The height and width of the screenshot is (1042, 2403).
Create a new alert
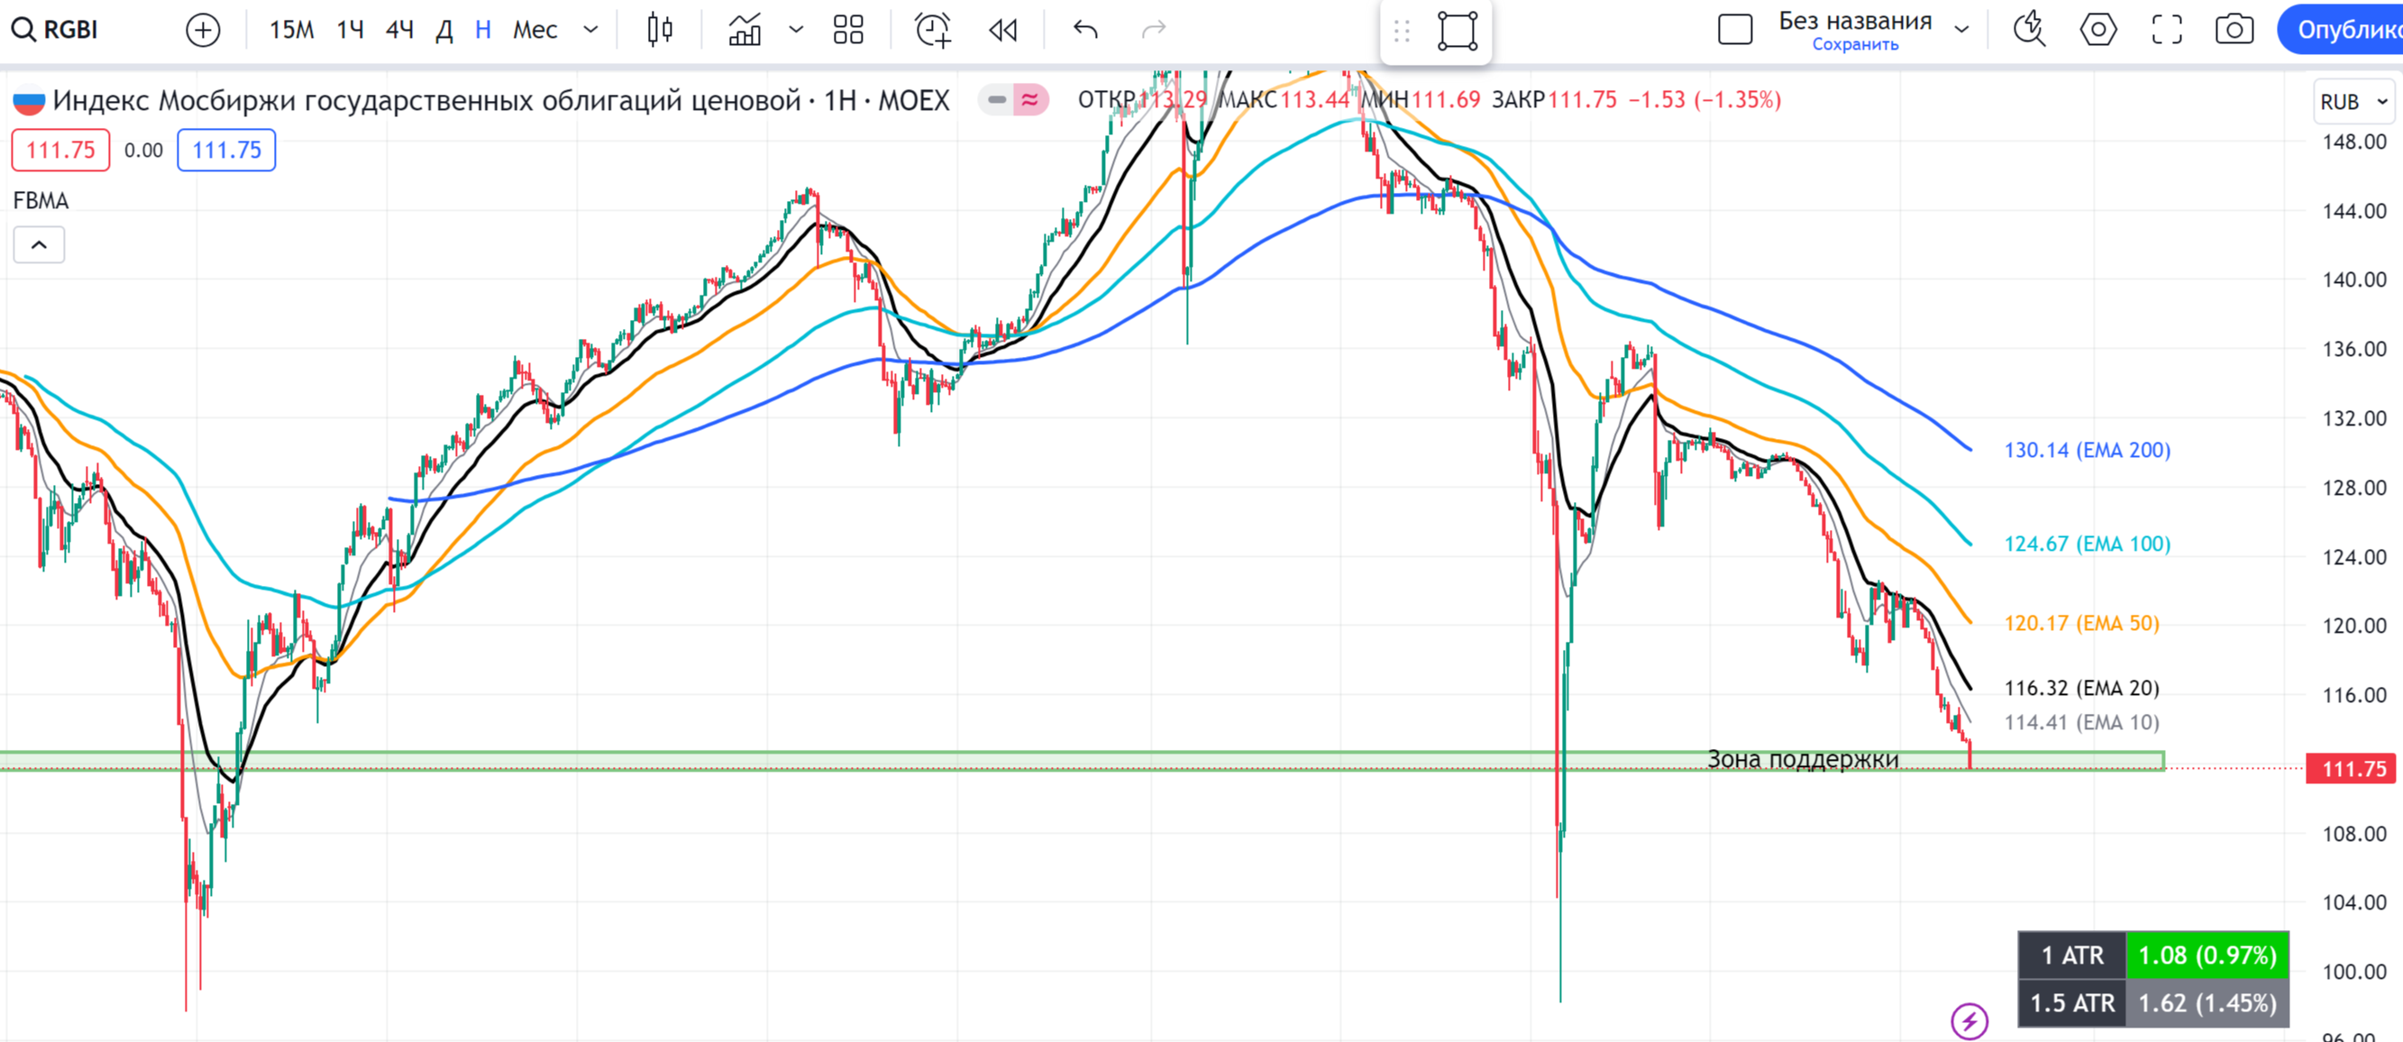coord(932,30)
